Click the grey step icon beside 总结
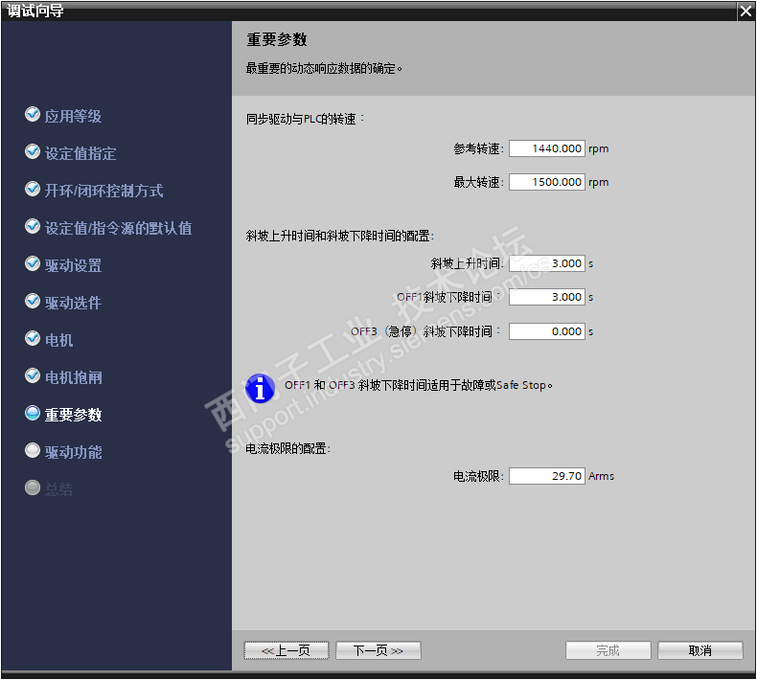Image resolution: width=757 pixels, height=680 pixels. click(x=33, y=487)
